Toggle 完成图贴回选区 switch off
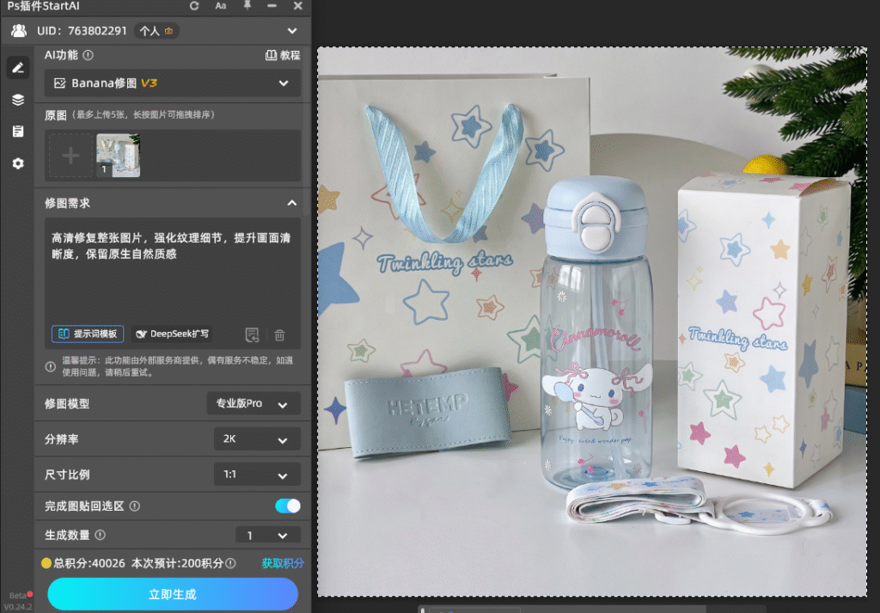 pos(288,506)
